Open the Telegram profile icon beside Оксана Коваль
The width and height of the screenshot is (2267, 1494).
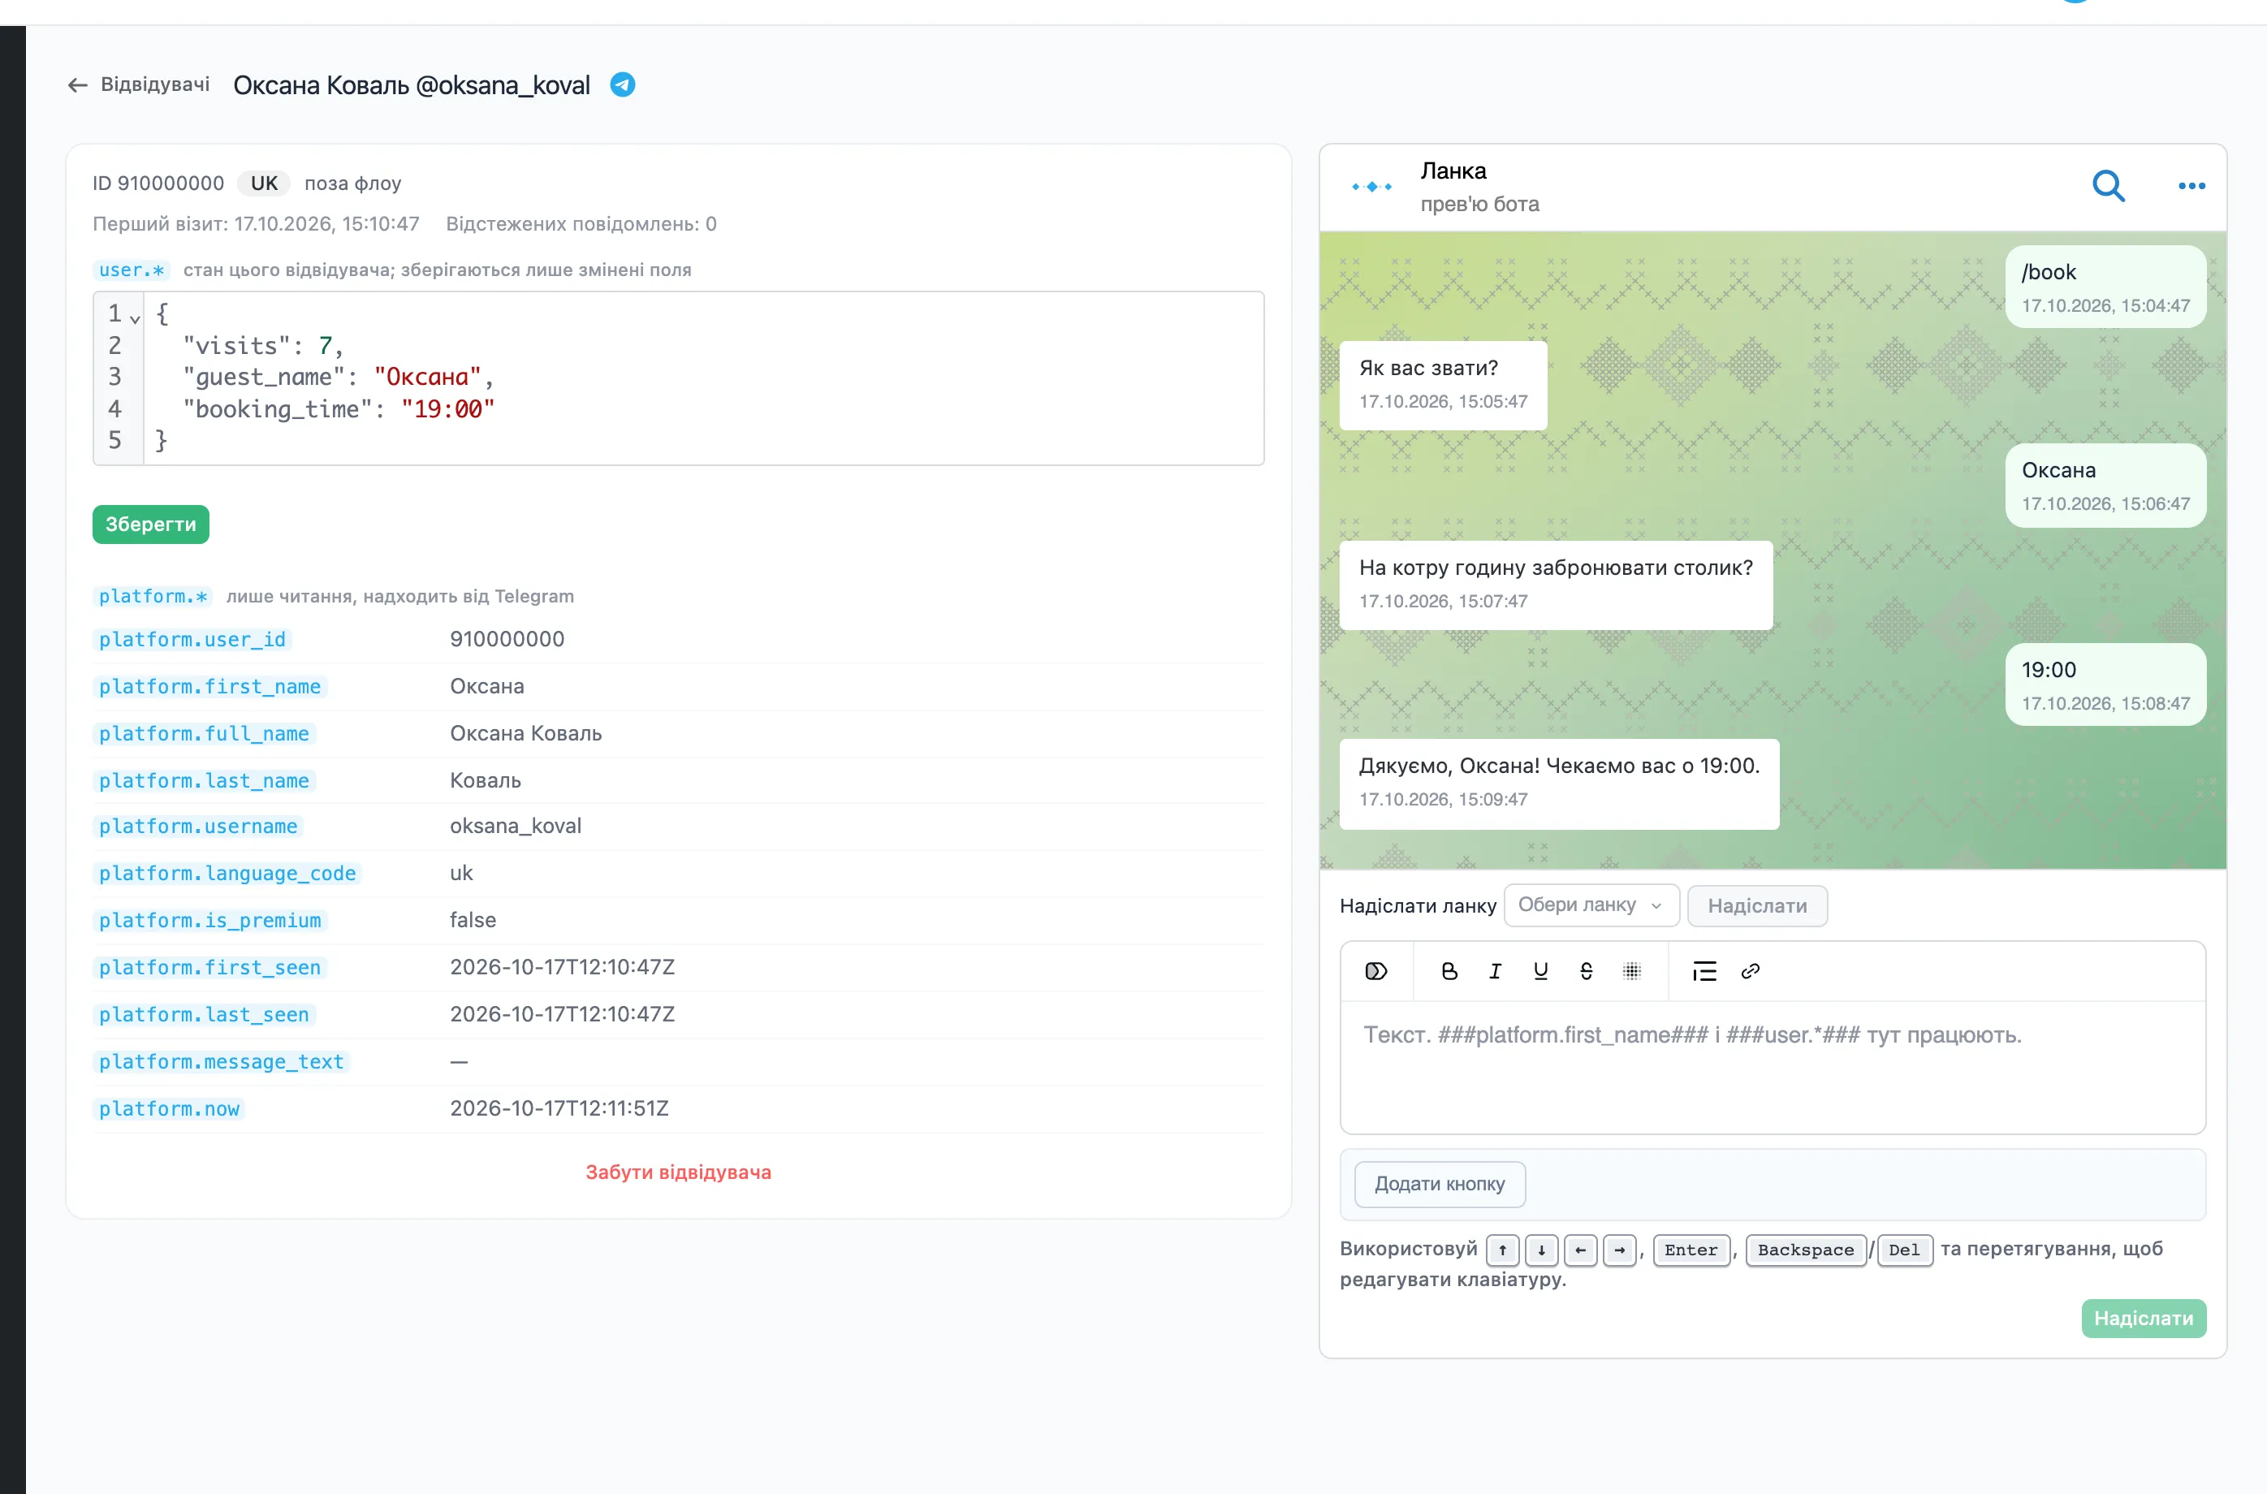[x=622, y=84]
